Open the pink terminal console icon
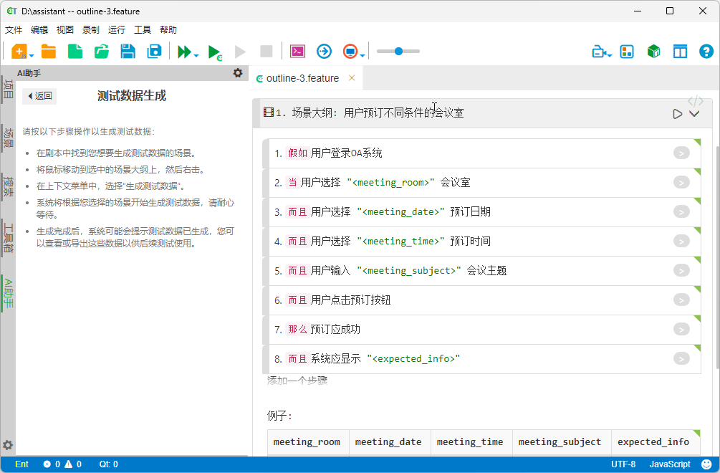The width and height of the screenshot is (720, 473). coord(297,52)
